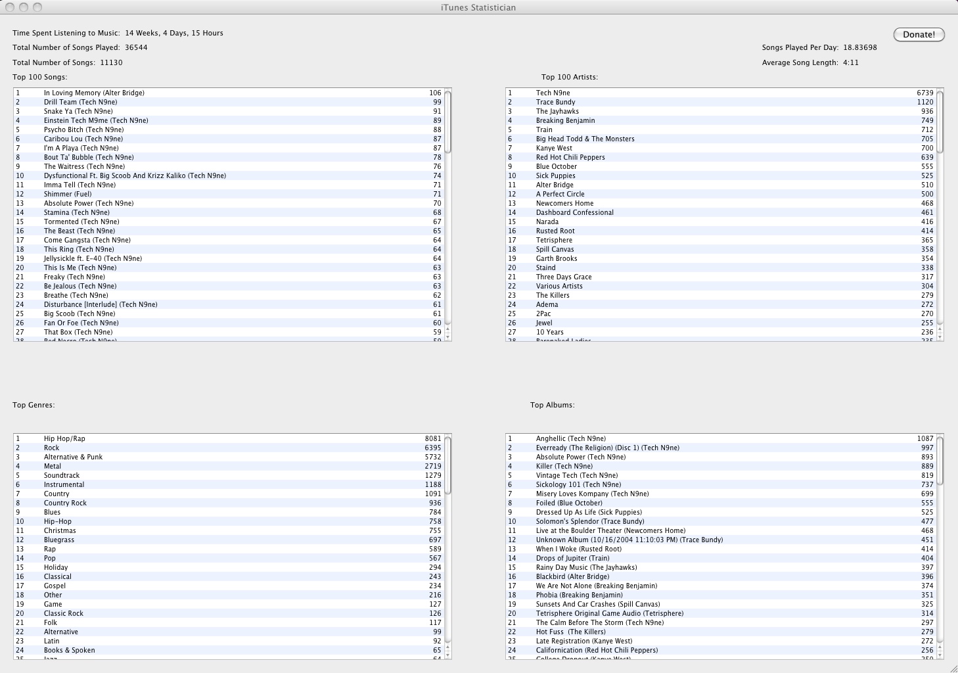This screenshot has width=958, height=673.
Task: Select artist 'Blue October'
Action: (721, 166)
